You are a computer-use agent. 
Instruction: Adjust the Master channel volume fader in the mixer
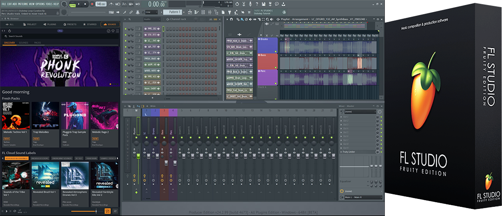(138, 156)
